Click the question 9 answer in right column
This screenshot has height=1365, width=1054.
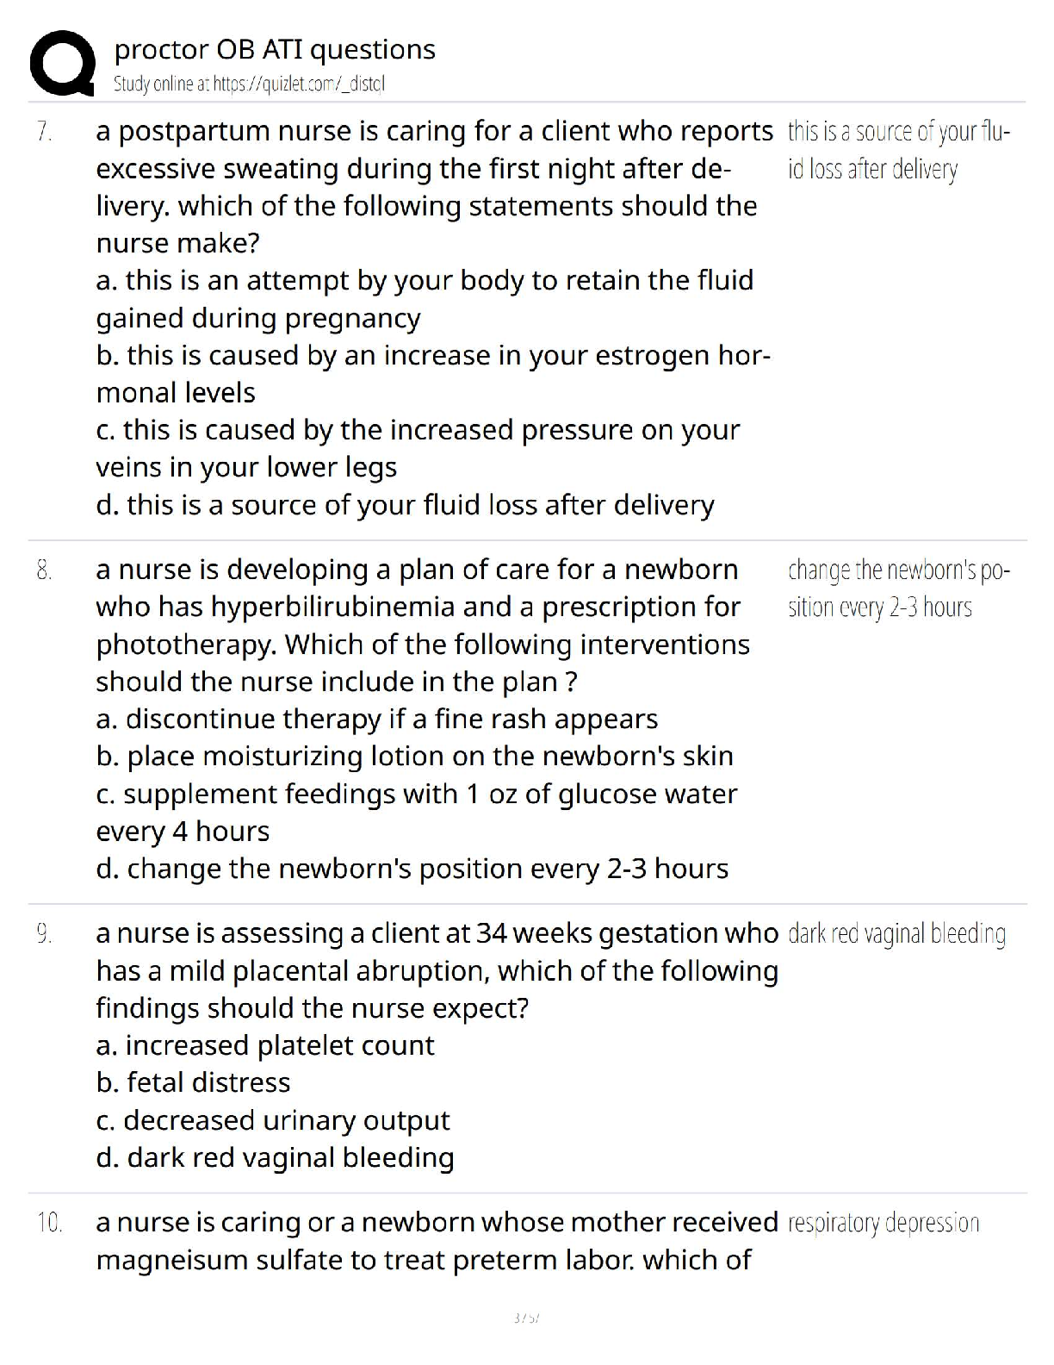coord(896,934)
